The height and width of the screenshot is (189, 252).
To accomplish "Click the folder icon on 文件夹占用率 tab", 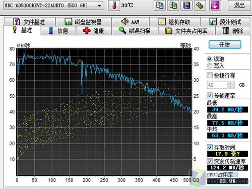I will (169, 31).
